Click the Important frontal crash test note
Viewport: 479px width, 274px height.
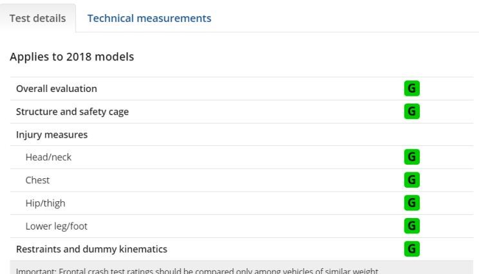(197, 271)
